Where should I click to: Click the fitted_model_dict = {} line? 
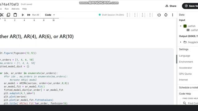tap(15, 67)
